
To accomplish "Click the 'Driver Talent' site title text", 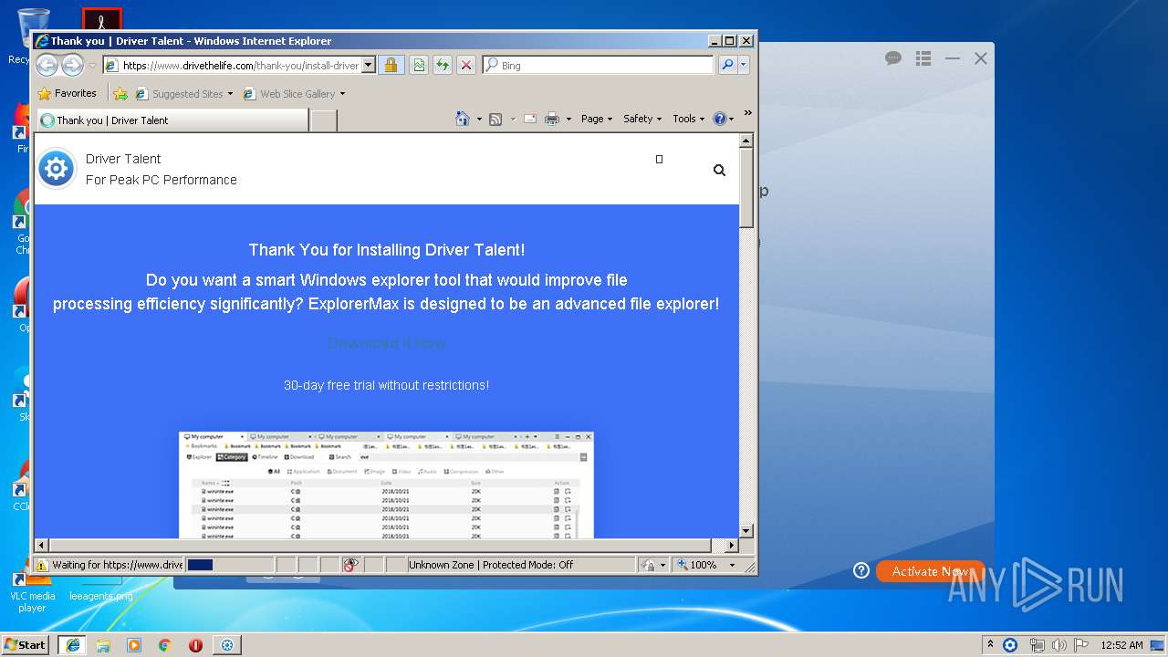I will [x=123, y=159].
